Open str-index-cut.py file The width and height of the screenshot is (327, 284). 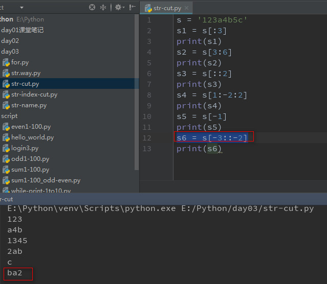click(34, 94)
